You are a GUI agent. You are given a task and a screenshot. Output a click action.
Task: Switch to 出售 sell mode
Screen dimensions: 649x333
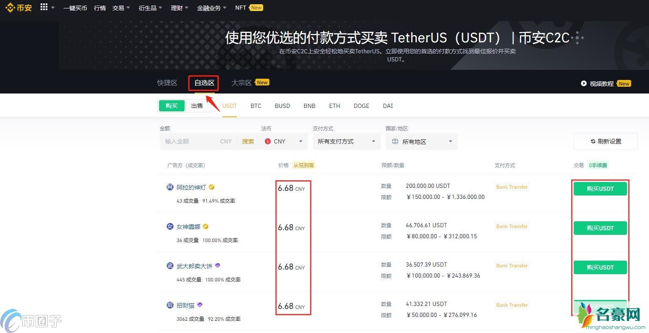click(x=197, y=106)
